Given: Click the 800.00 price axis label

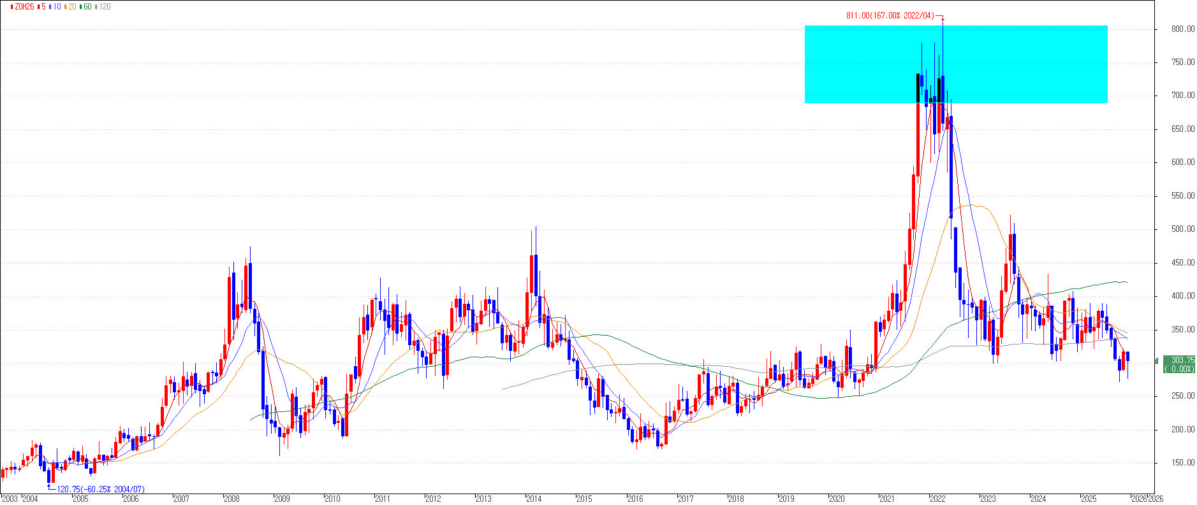Looking at the screenshot, I should [1182, 29].
